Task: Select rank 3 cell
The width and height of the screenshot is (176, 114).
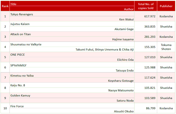Action: point(5,37)
